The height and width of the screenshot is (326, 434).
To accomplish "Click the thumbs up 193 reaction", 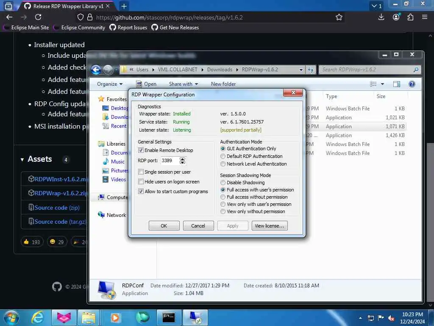I will point(32,242).
